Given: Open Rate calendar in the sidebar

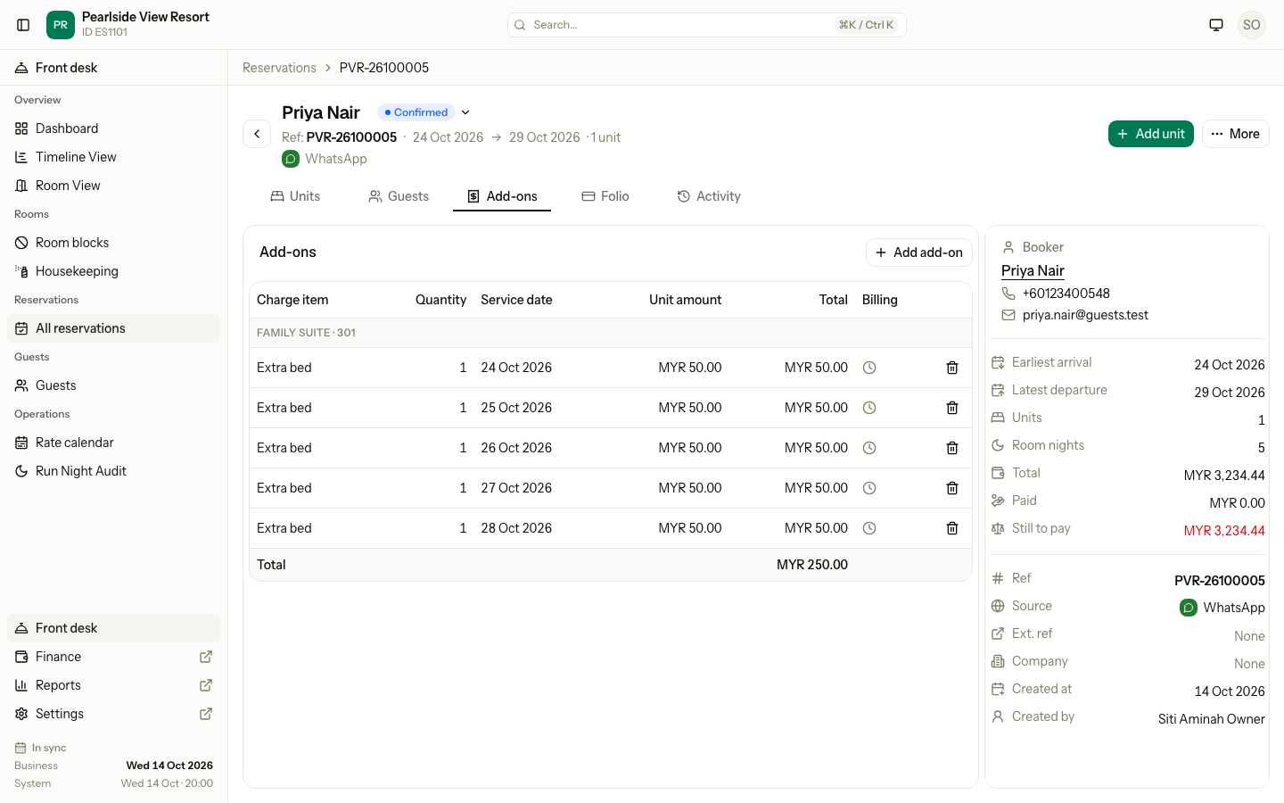Looking at the screenshot, I should coord(113,443).
